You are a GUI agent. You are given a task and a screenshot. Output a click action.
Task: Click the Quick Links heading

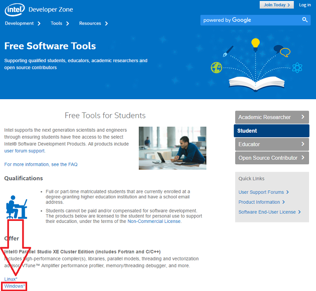251,178
